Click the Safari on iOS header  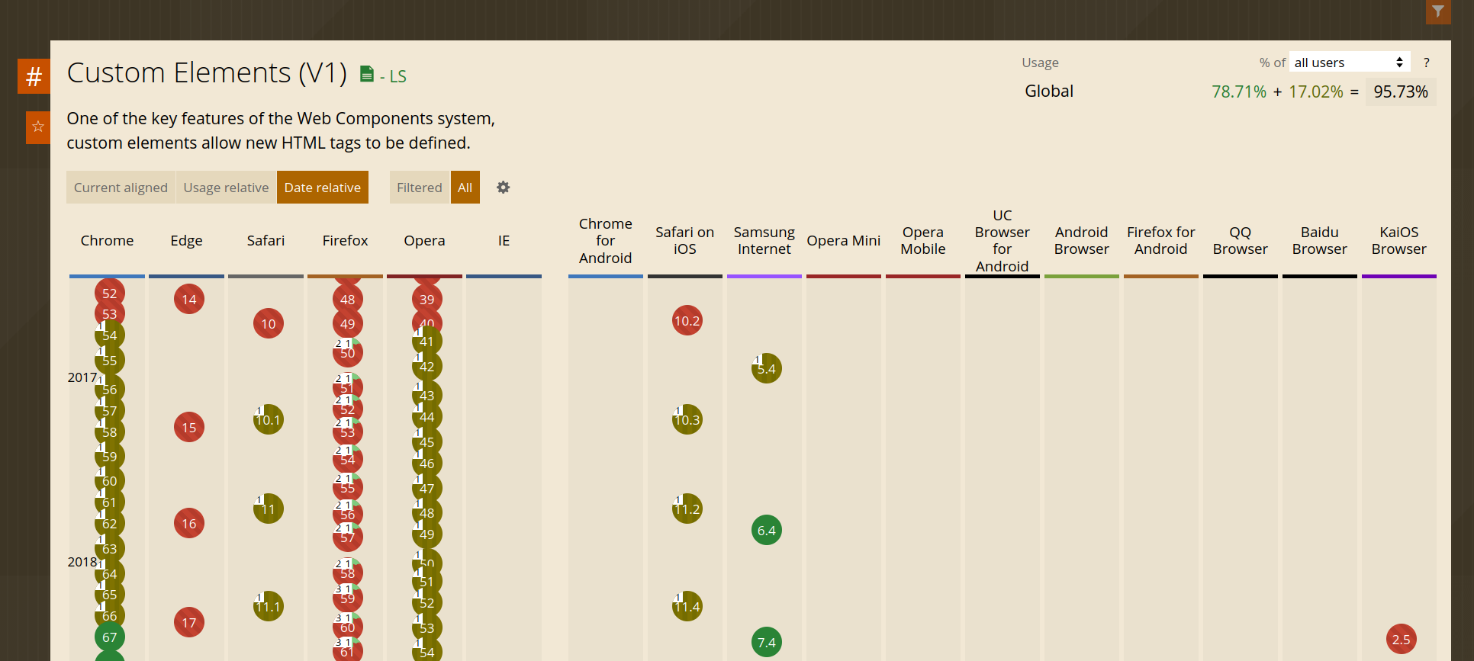685,241
